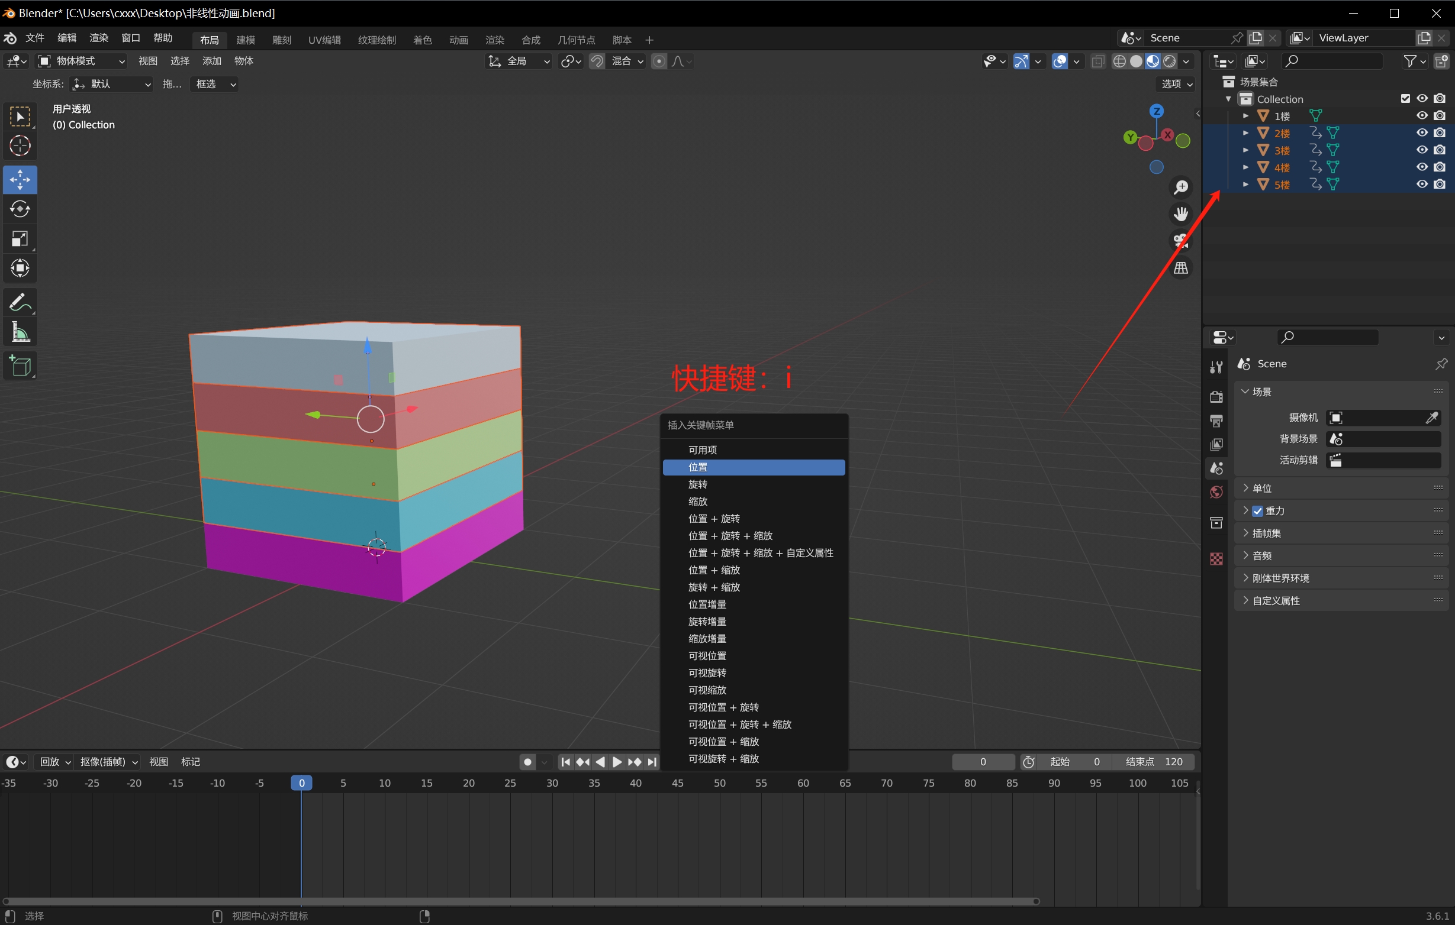Select the Scale tool
1455x925 pixels.
[x=20, y=238]
